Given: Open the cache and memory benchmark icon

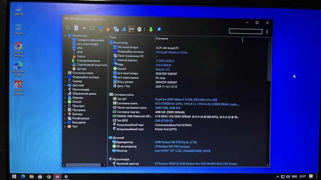Looking at the screenshot, I should tap(92, 28).
